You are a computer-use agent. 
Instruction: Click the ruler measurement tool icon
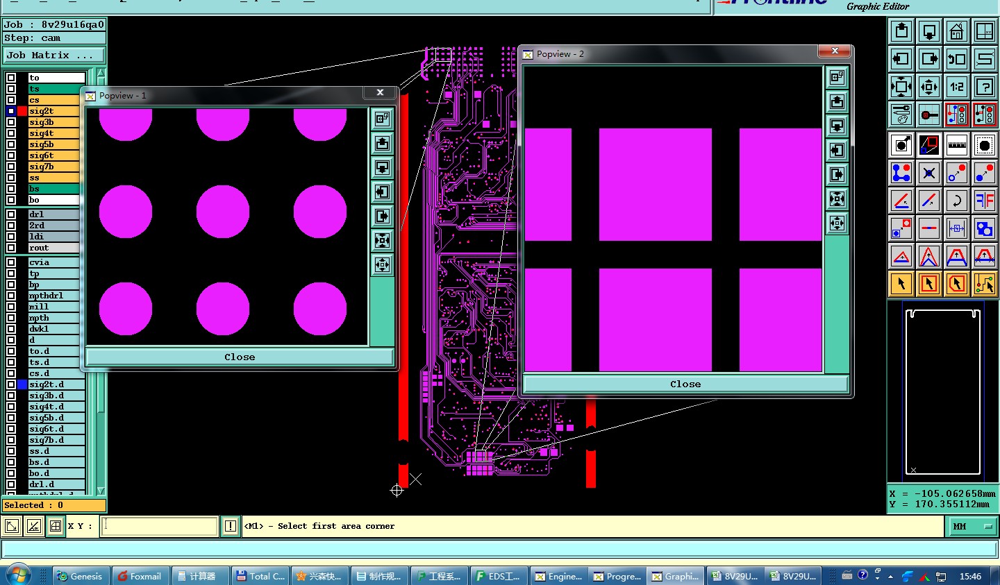click(957, 145)
